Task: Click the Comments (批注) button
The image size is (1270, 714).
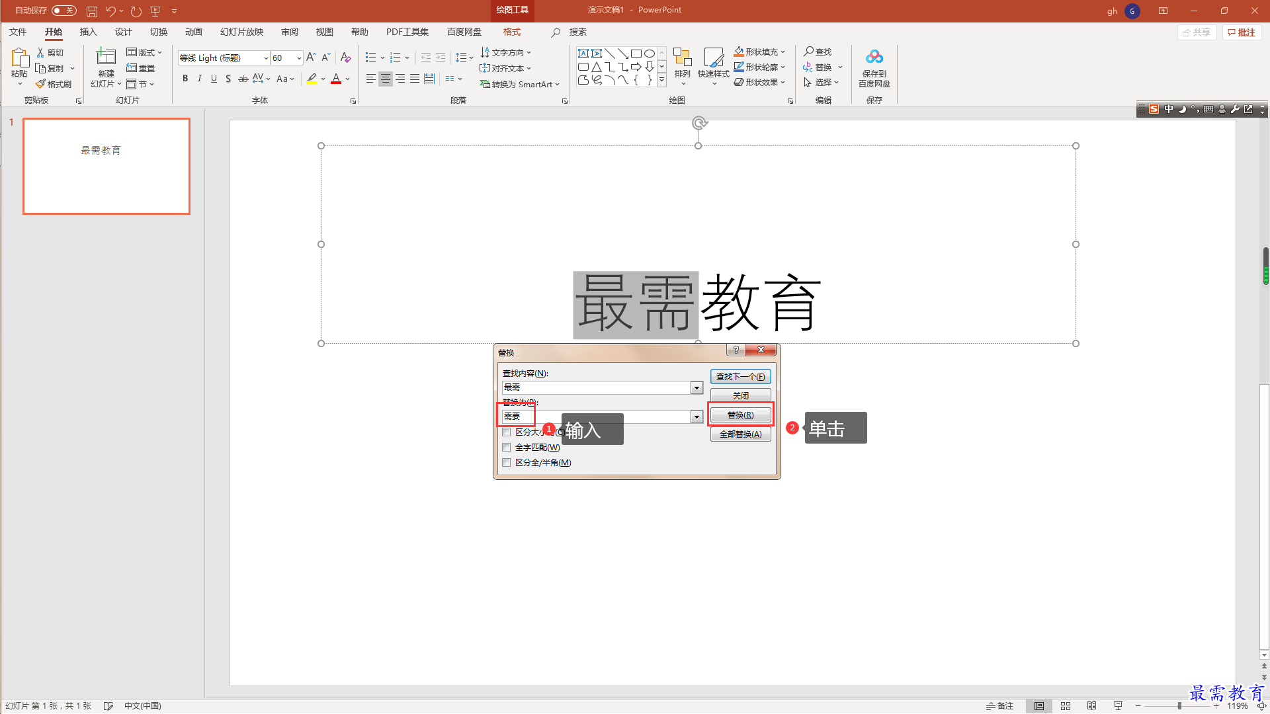Action: coord(1242,32)
